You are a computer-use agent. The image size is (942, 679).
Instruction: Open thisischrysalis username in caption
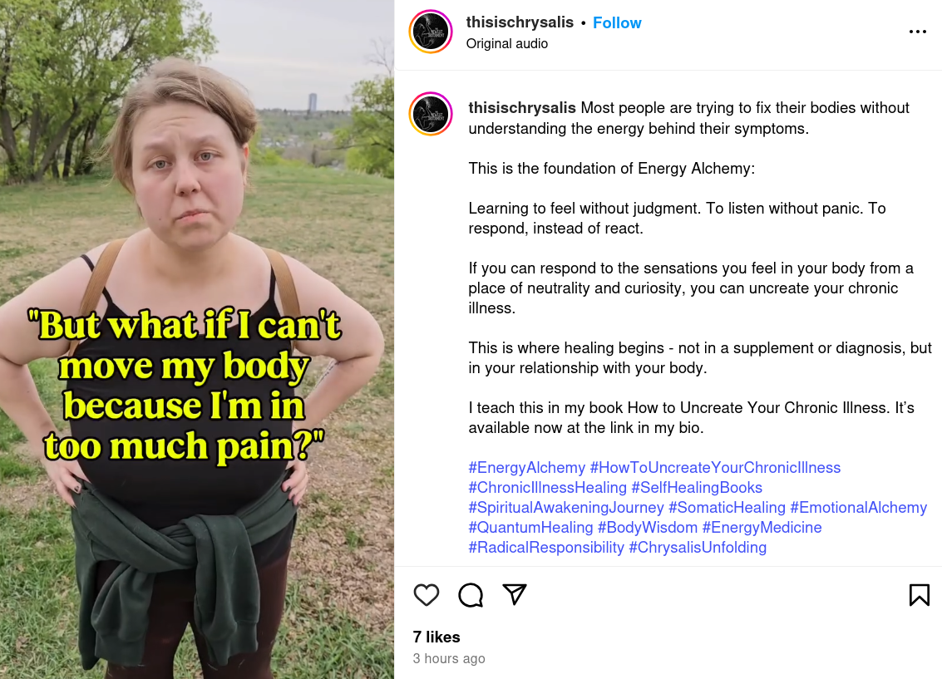click(x=522, y=107)
